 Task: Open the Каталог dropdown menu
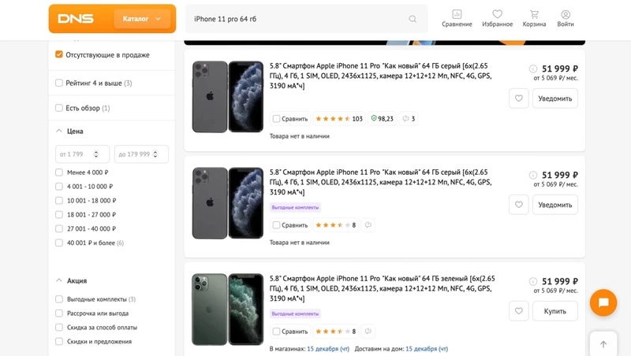point(143,19)
